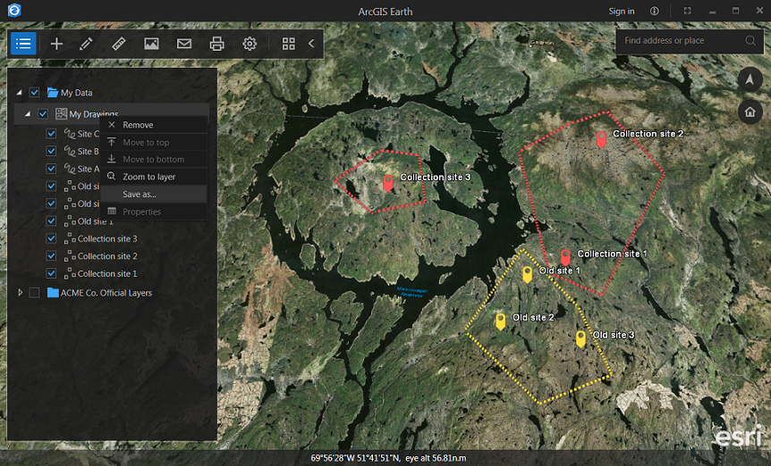Expand the ACME Co. Official Layers node
This screenshot has height=466, width=771.
(21, 292)
